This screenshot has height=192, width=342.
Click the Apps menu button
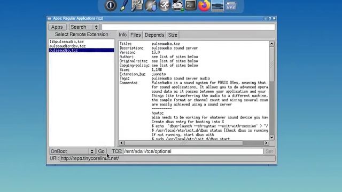[57, 27]
